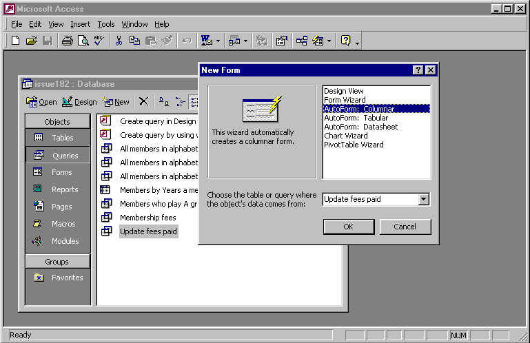The image size is (530, 343).
Task: Switch to Small Icons view in Database window
Action: tap(180, 101)
